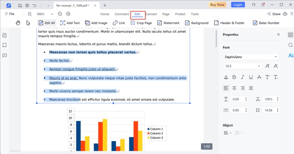
Task: Toggle Italic text style
Action: pyautogui.click(x=242, y=77)
